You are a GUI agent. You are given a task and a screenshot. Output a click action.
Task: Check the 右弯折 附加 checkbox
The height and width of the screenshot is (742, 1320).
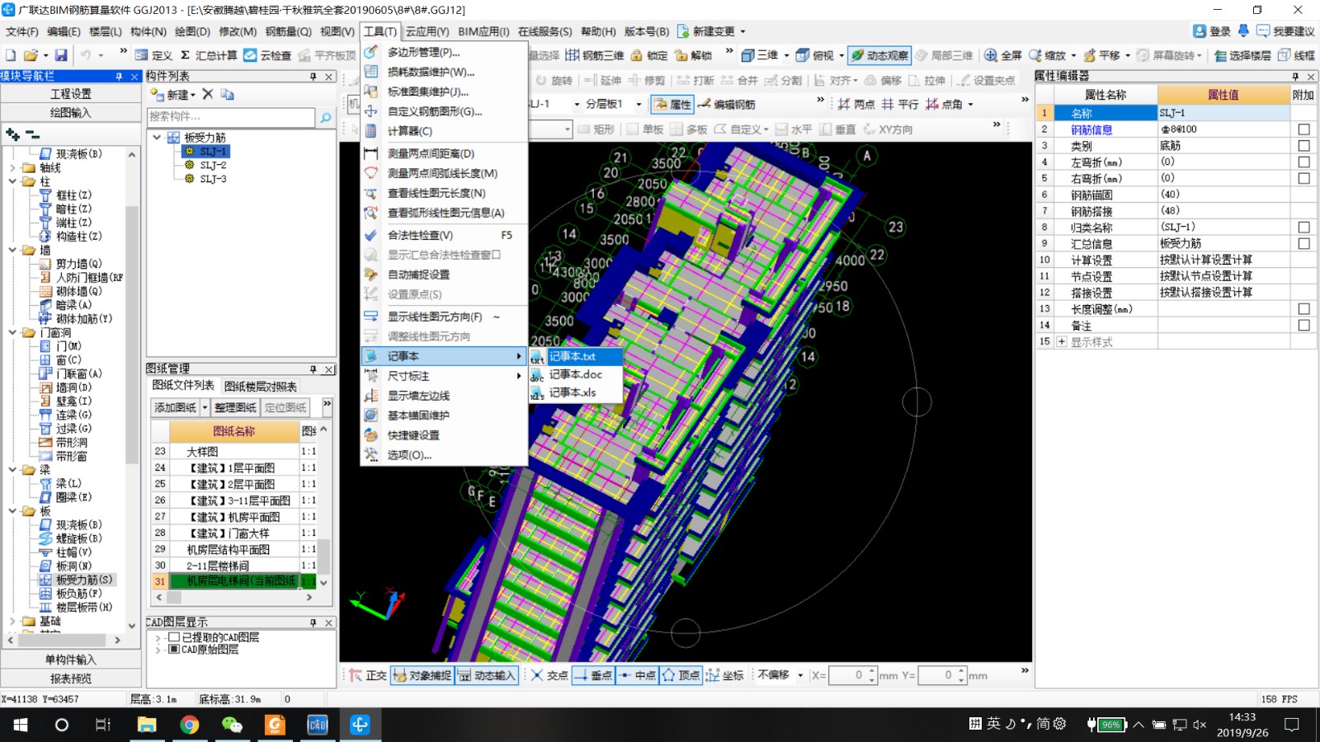(1303, 178)
